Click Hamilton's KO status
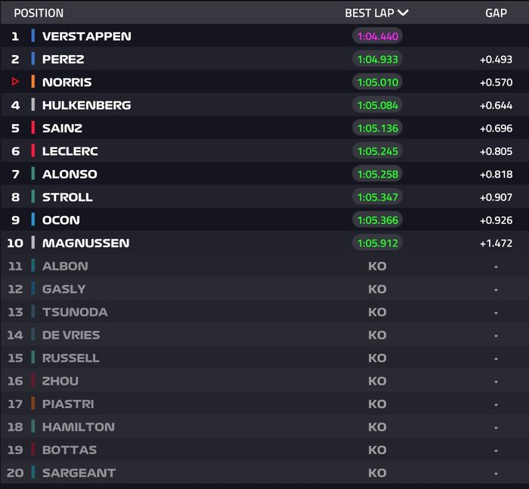This screenshot has width=529, height=489. click(x=377, y=427)
